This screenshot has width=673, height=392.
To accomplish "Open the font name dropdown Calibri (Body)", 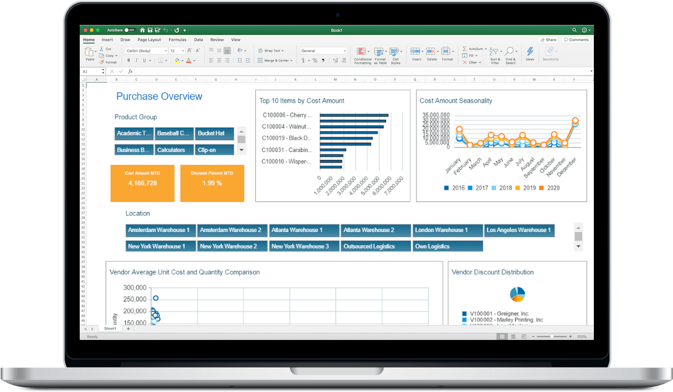I will tap(145, 51).
